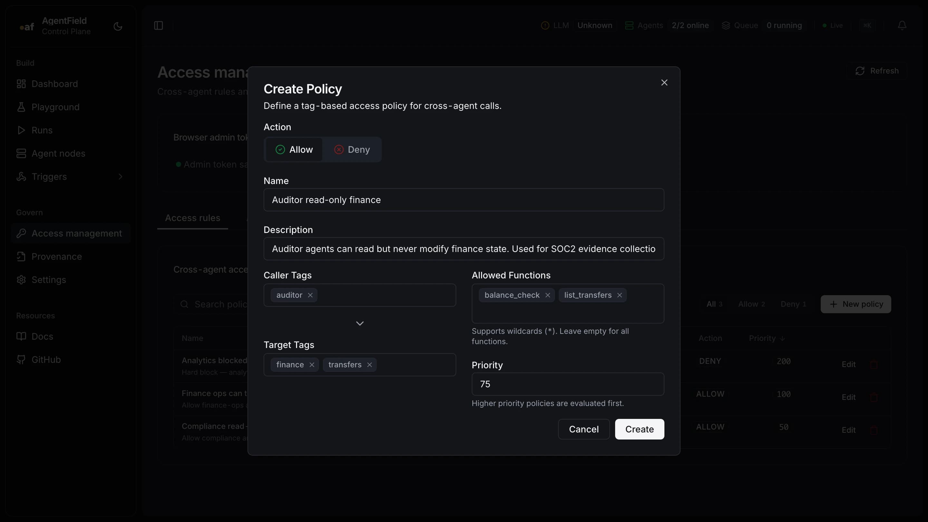Screen dimensions: 928x522
Task: Switch to the Access rules tab
Action: pos(192,218)
